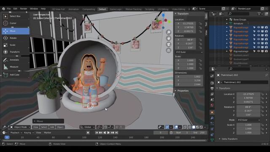
Task: Click the pan view hand icon
Action: (169, 38)
